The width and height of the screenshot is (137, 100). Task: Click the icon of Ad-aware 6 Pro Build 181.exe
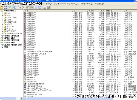25,51
